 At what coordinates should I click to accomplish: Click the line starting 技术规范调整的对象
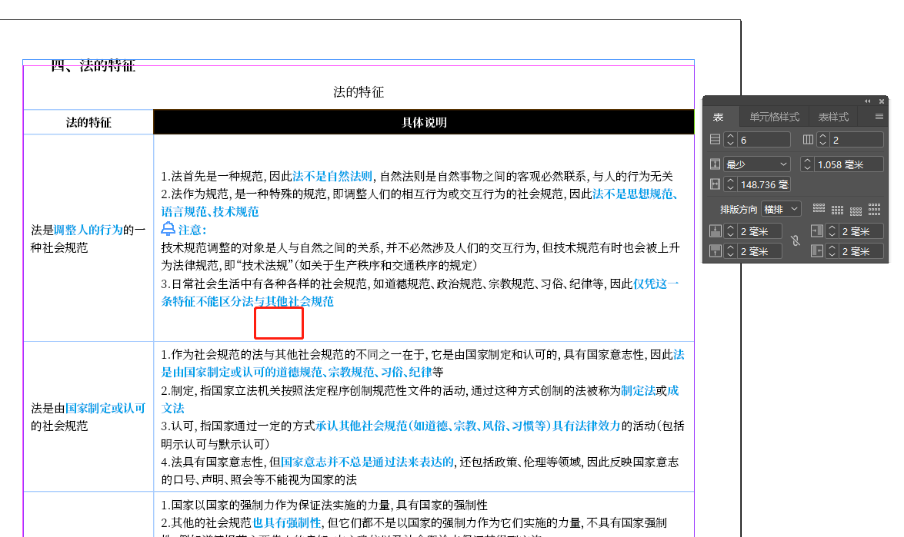point(420,248)
